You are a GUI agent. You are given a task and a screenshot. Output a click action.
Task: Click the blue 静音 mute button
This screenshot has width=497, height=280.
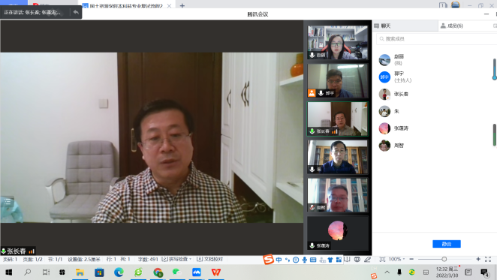446,244
